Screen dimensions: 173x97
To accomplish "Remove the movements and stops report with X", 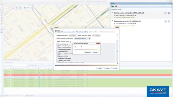I will [x=169, y=21].
